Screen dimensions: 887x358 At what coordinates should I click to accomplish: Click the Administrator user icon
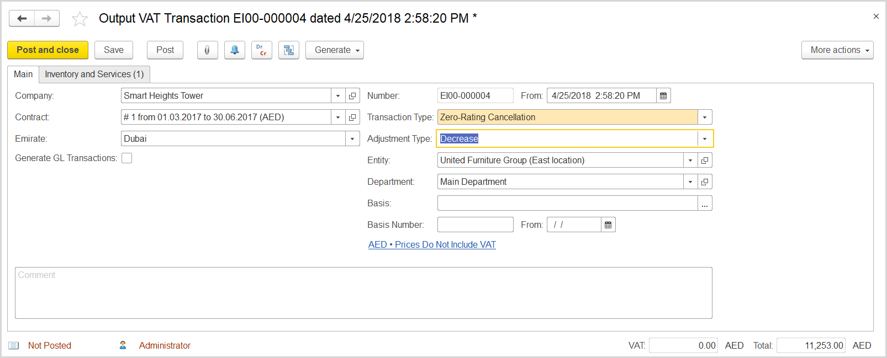(x=123, y=345)
